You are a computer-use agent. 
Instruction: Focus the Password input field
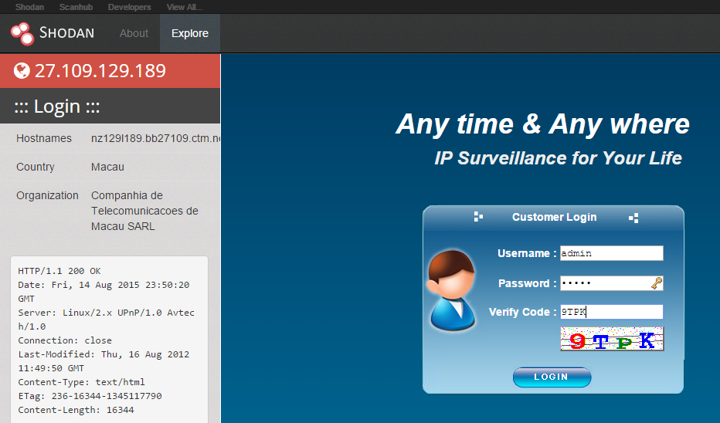pos(612,283)
